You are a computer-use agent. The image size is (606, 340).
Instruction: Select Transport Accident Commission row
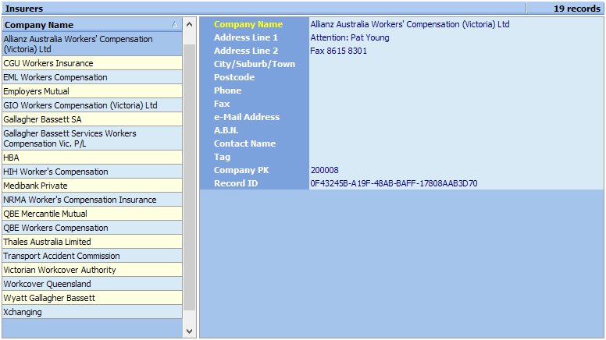92,256
